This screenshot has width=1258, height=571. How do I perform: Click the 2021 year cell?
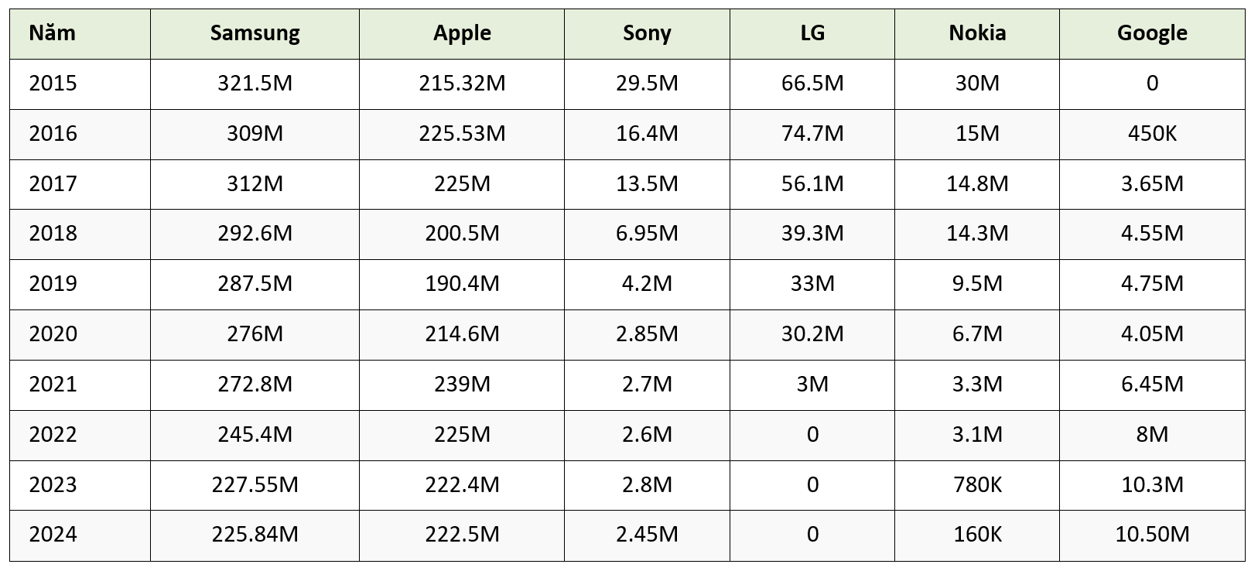pos(53,385)
